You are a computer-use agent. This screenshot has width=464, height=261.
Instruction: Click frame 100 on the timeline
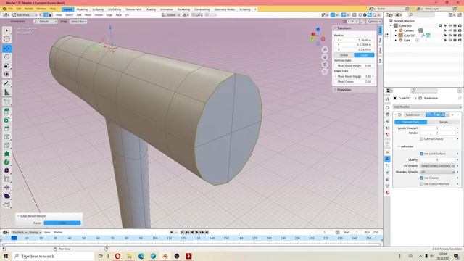(154, 238)
